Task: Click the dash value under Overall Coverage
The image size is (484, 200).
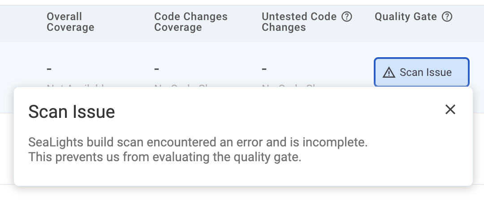Action: pyautogui.click(x=49, y=69)
